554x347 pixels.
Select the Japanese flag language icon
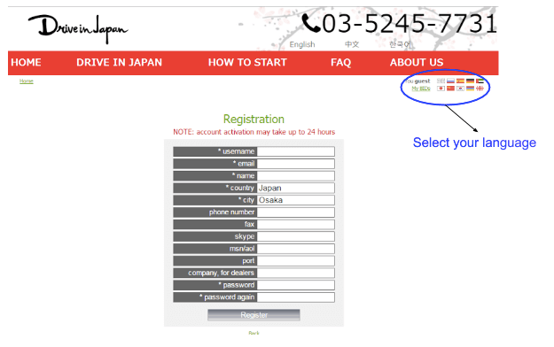pos(441,89)
